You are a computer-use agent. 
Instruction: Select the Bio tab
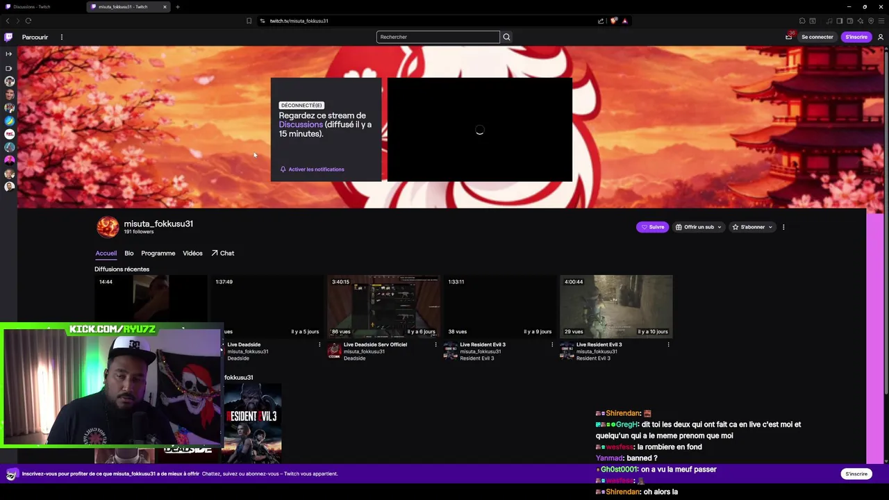[x=128, y=253]
